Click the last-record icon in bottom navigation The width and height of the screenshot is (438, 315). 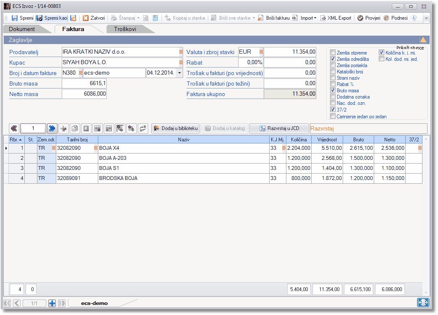click(62, 303)
